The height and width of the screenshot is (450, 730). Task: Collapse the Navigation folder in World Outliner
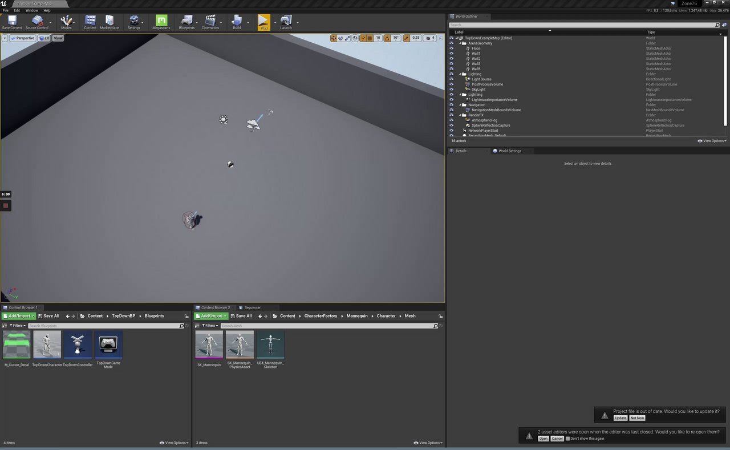tap(461, 105)
